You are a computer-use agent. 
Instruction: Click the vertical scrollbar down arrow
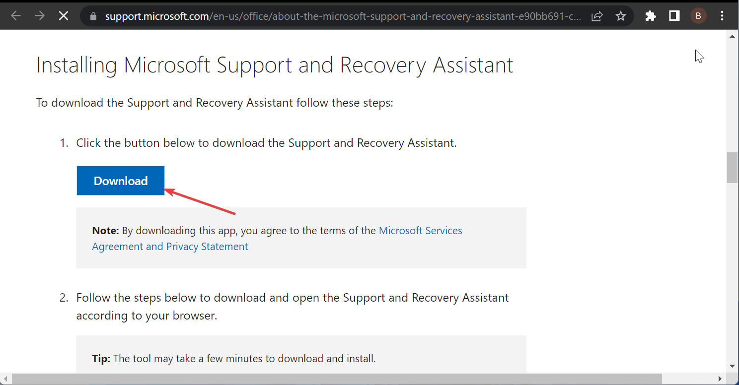click(733, 366)
